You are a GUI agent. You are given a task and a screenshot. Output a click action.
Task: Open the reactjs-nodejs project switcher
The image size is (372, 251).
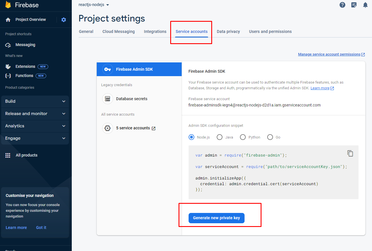pos(94,5)
